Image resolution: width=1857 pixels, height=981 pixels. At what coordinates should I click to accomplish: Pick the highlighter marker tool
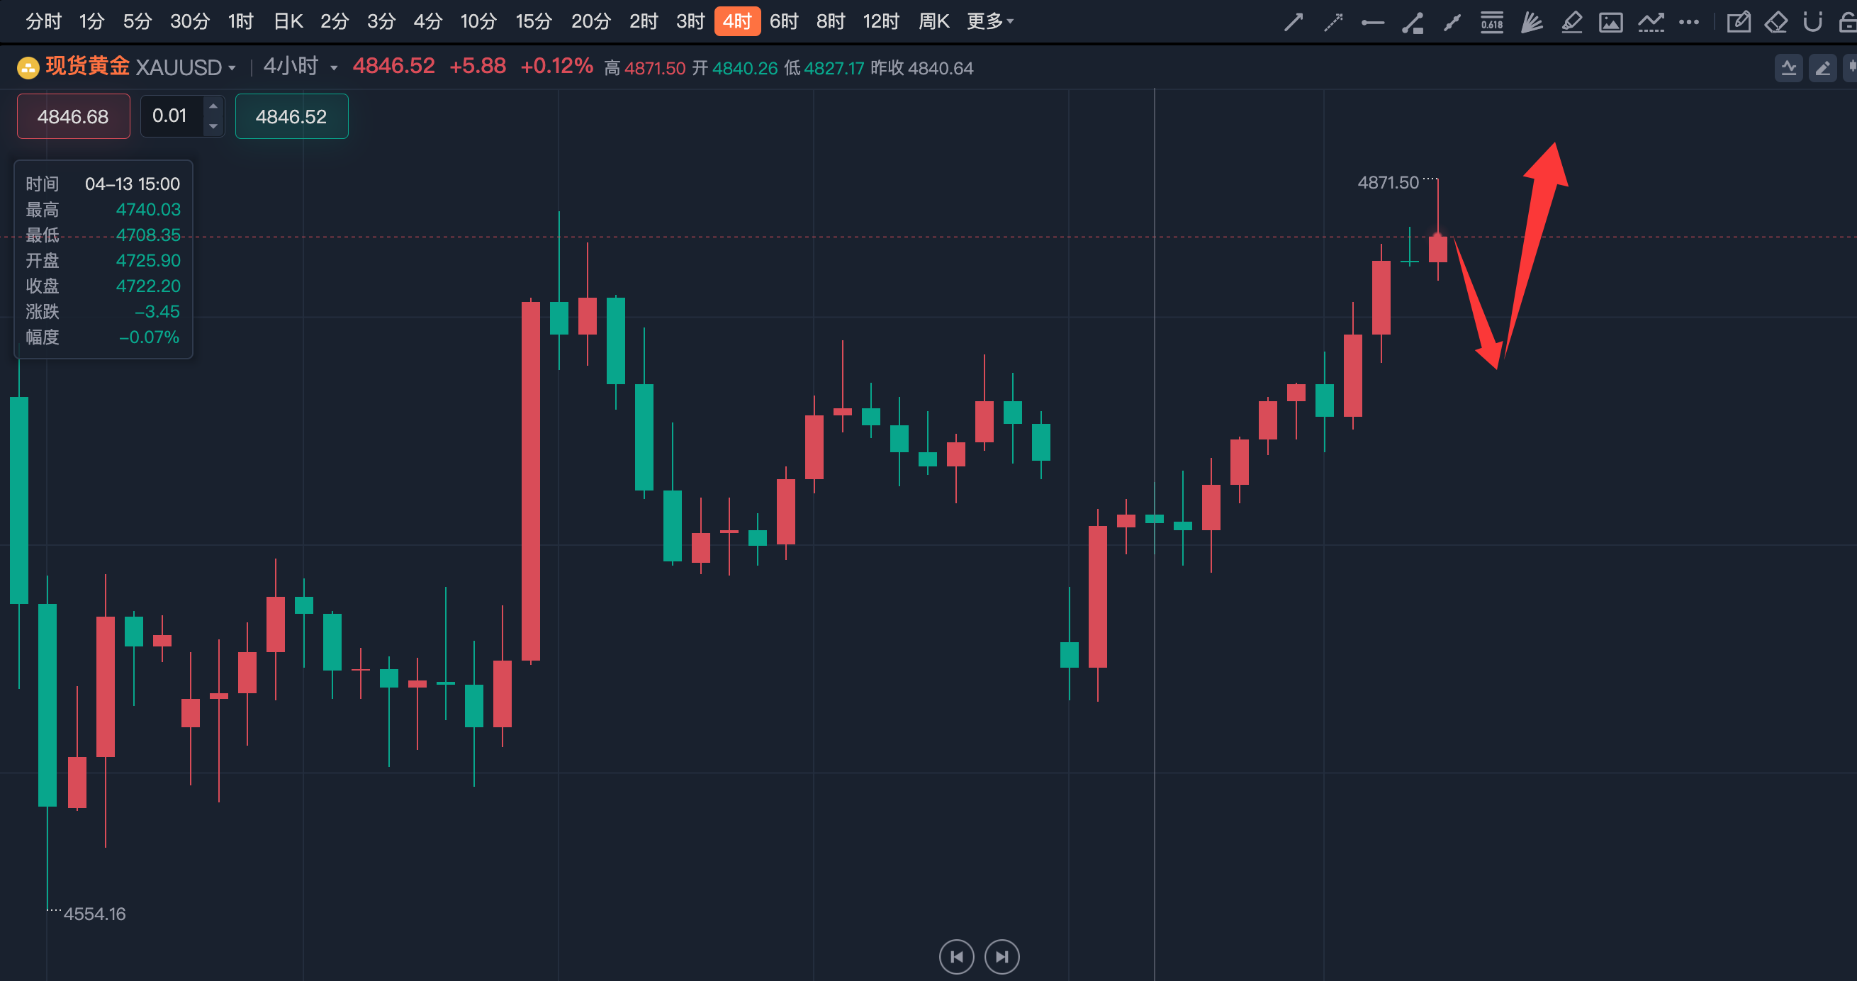(1571, 22)
